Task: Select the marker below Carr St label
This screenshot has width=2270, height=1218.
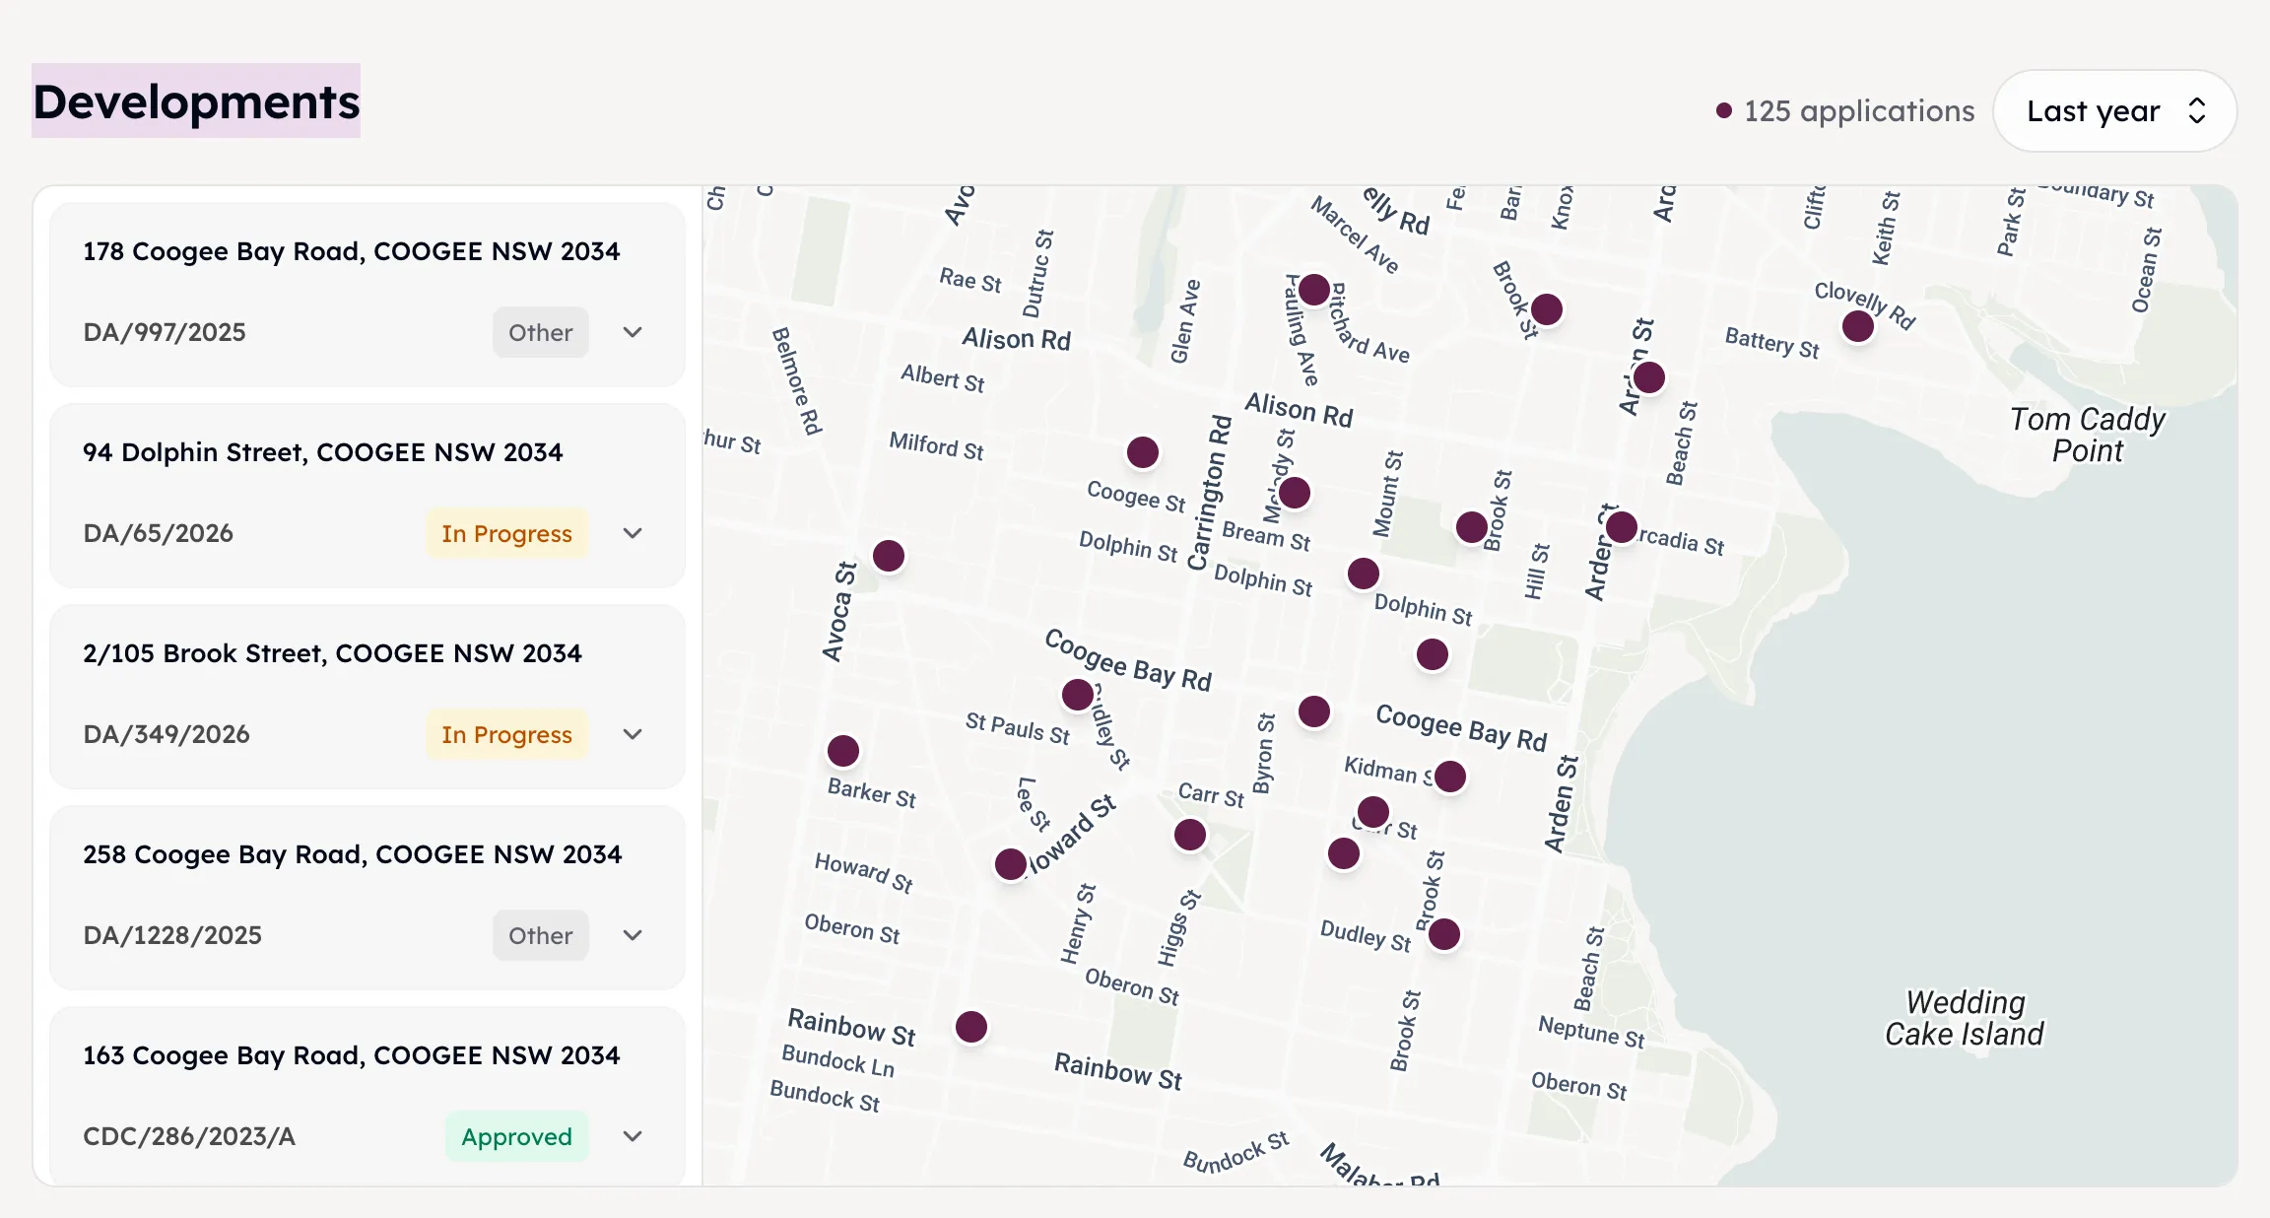Action: click(1190, 835)
